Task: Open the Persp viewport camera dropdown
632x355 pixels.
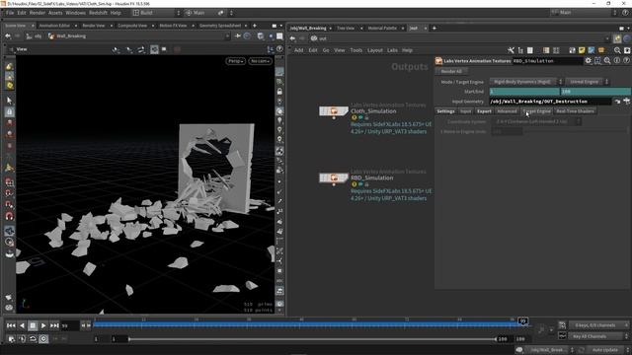Action: click(x=235, y=61)
